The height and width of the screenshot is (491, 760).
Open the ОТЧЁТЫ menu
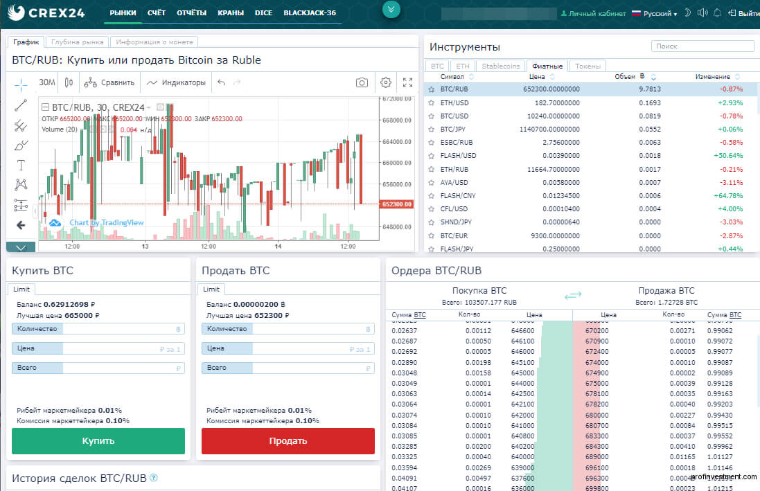click(191, 13)
